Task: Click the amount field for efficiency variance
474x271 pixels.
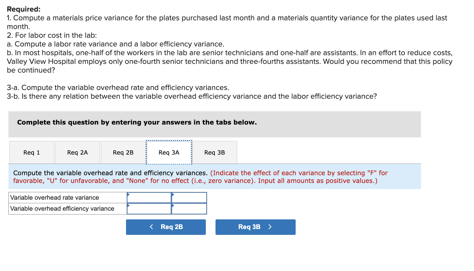Action: pyautogui.click(x=149, y=208)
